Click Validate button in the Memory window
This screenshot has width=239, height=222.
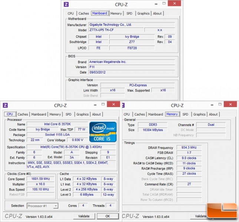(200, 216)
